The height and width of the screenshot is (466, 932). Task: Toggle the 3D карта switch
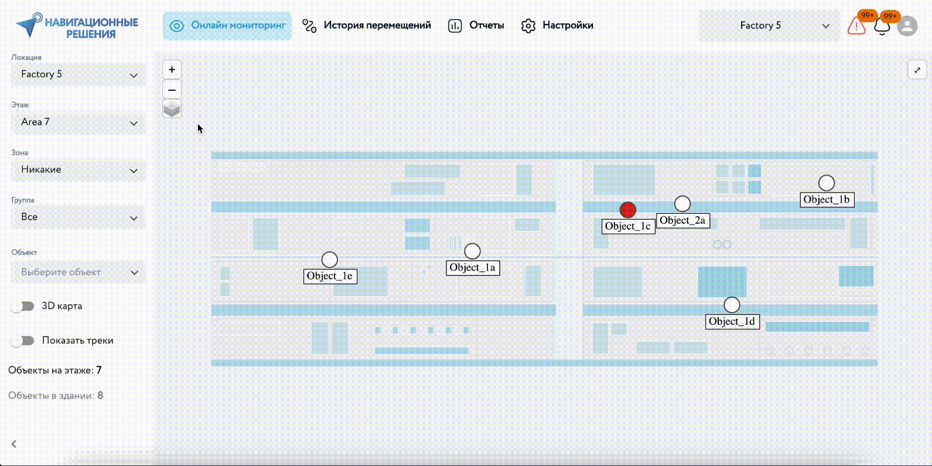23,306
